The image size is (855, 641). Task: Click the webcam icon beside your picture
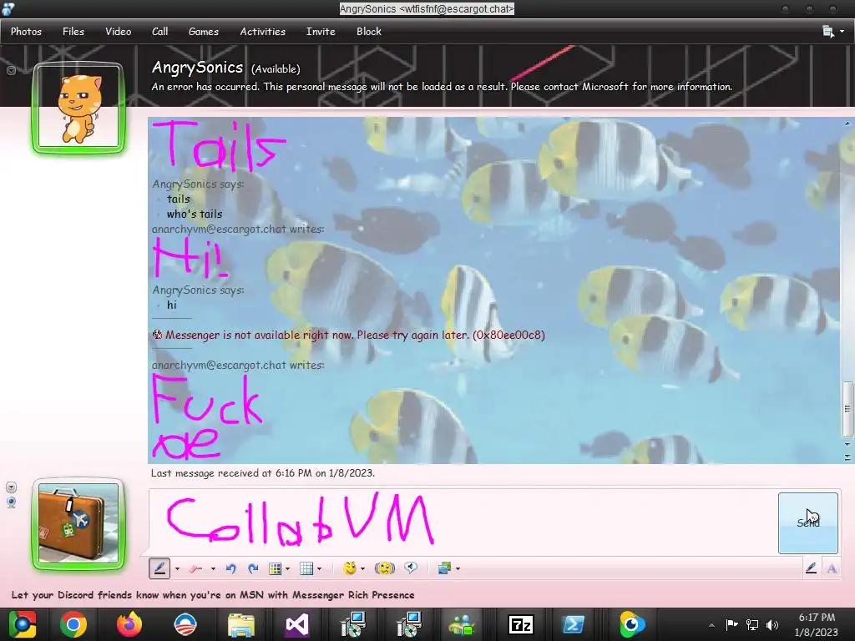pyautogui.click(x=11, y=502)
